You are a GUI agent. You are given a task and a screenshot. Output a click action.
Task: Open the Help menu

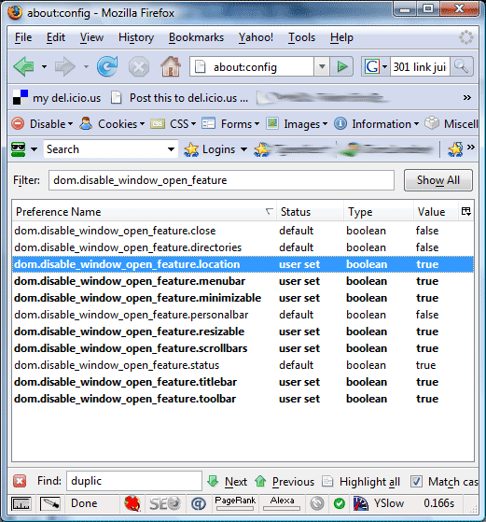pos(341,37)
